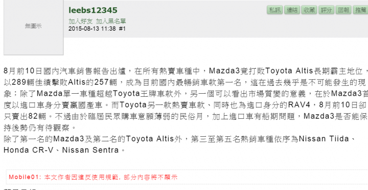Open the #1 post permalink

[x=122, y=29]
